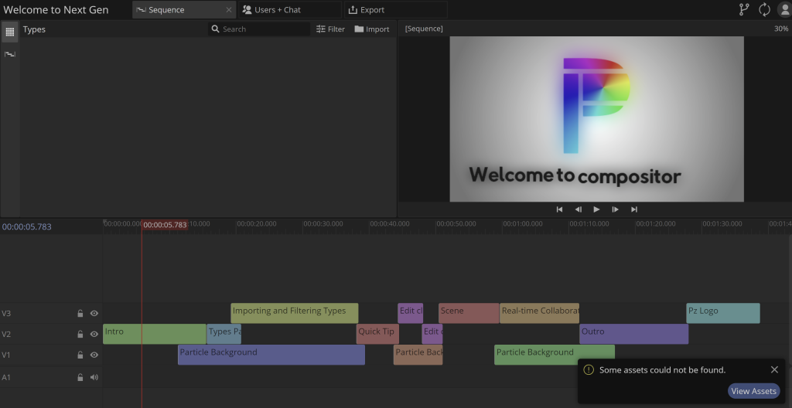The height and width of the screenshot is (408, 792).
Task: Step forward one frame
Action: tap(616, 209)
